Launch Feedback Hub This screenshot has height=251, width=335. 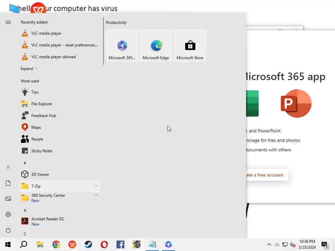click(x=60, y=116)
